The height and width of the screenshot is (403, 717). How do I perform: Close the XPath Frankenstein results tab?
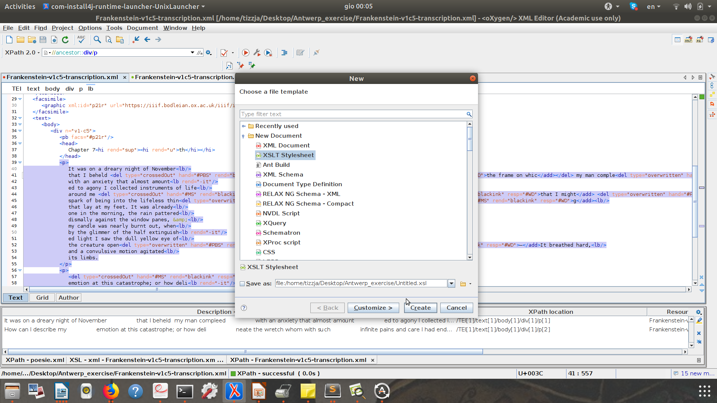click(372, 360)
